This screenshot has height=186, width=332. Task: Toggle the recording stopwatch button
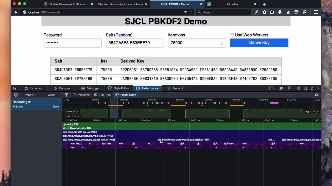click(16, 95)
